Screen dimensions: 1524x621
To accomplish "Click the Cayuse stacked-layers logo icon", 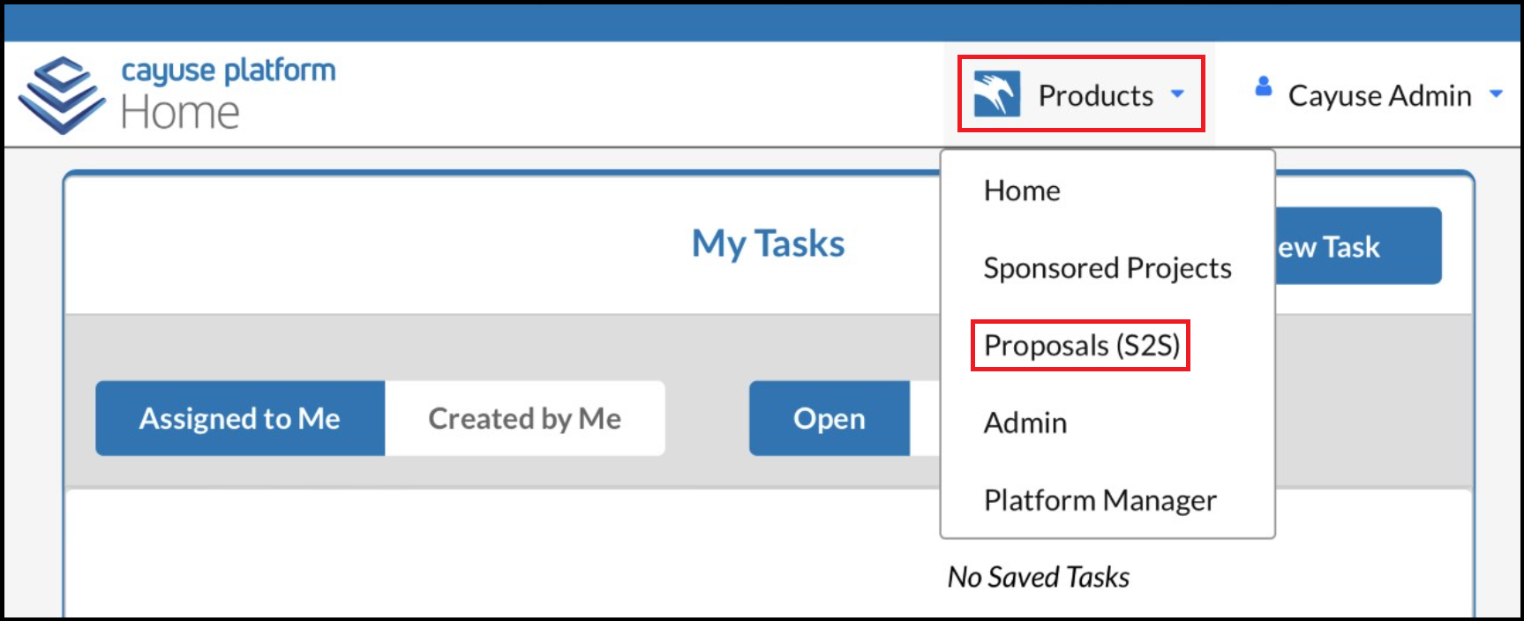I will point(60,95).
